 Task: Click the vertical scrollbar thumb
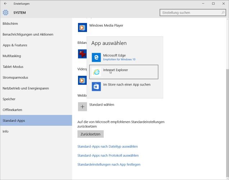(228, 123)
